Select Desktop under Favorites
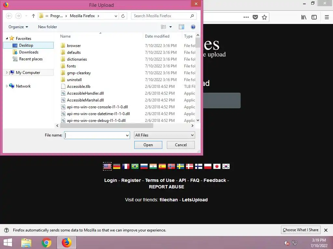 click(29, 45)
